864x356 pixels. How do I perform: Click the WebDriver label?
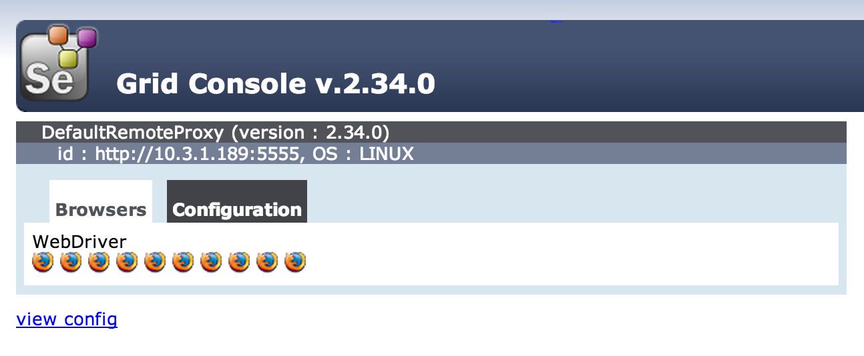[x=79, y=241]
